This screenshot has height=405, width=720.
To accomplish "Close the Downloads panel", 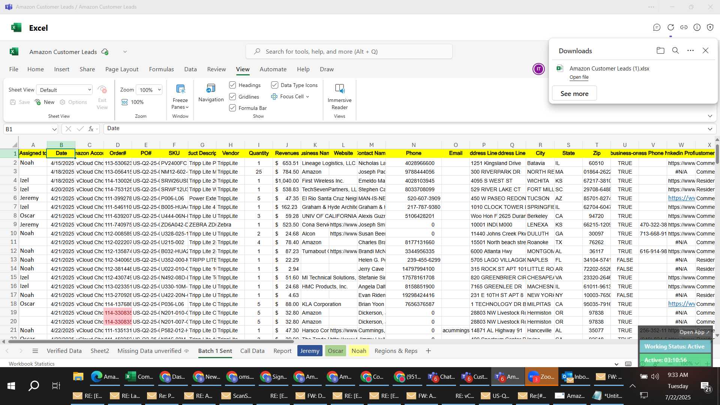I will click(705, 51).
